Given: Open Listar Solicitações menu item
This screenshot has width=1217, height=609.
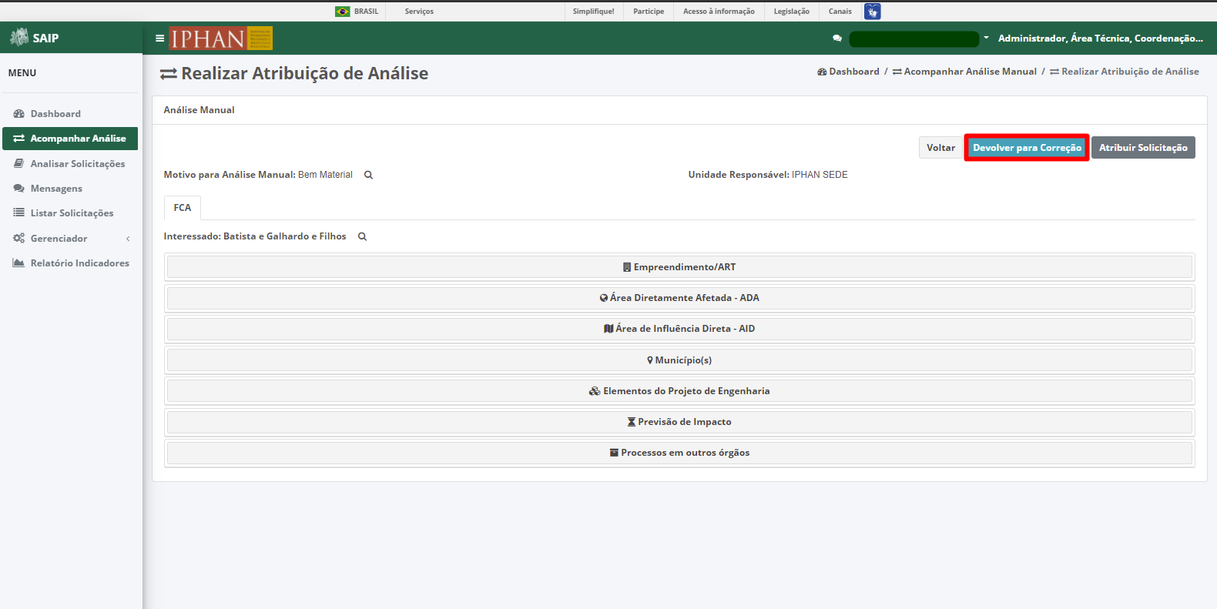Looking at the screenshot, I should (71, 213).
